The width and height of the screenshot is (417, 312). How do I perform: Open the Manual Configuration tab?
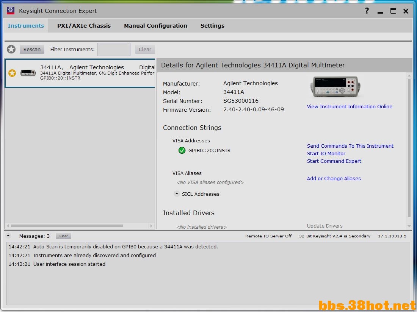tap(155, 26)
